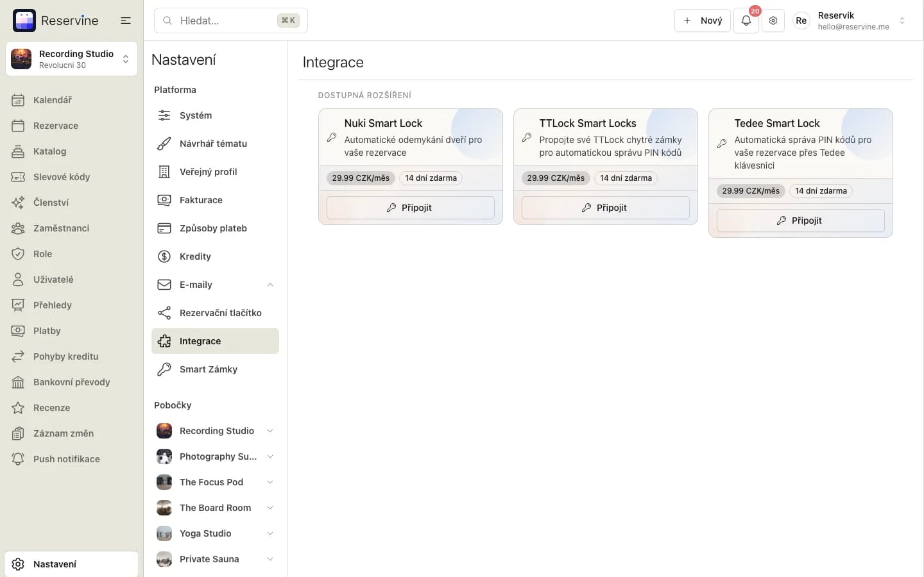Click the Přehledy chart icon
The height and width of the screenshot is (577, 924).
point(18,305)
